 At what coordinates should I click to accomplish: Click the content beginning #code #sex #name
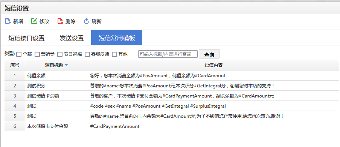(158, 106)
